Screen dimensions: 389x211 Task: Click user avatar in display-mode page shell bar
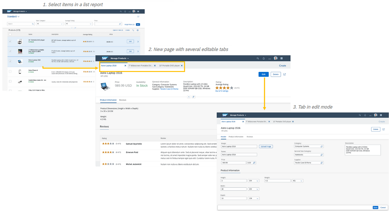[x=276, y=58]
